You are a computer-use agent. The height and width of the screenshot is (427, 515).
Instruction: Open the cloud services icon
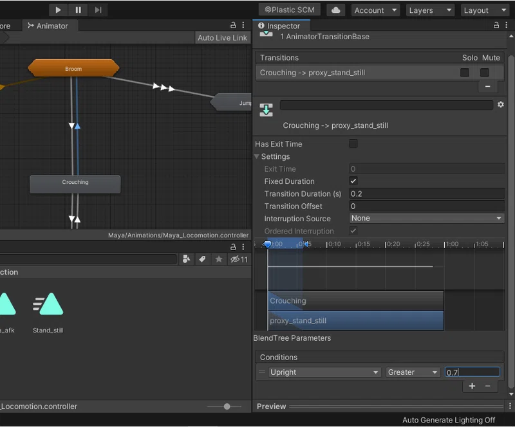pyautogui.click(x=335, y=10)
